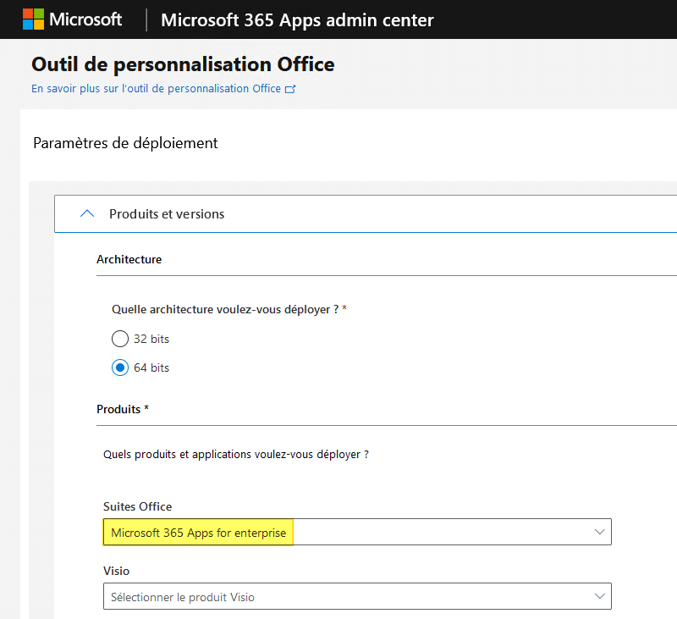Click the Microsoft four-square logo

(x=34, y=19)
